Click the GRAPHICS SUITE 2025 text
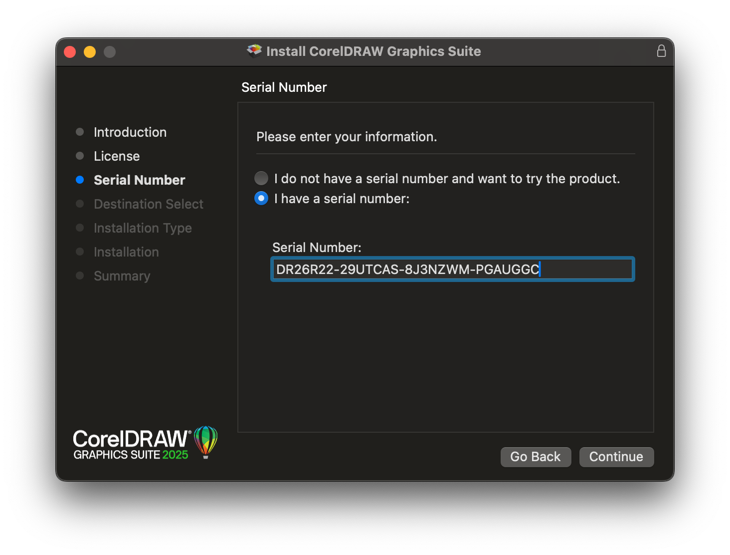The width and height of the screenshot is (730, 555). click(x=131, y=455)
